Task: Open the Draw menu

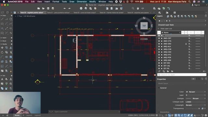Action: [x=72, y=2]
